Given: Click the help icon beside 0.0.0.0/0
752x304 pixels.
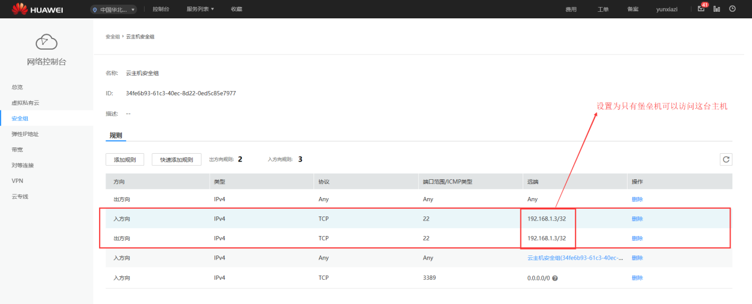Looking at the screenshot, I should pos(555,278).
